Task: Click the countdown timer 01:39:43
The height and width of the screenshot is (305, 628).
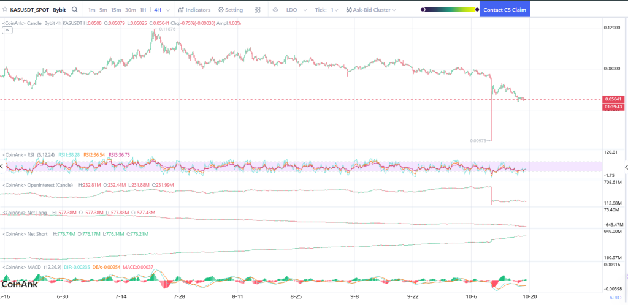Action: 613,107
